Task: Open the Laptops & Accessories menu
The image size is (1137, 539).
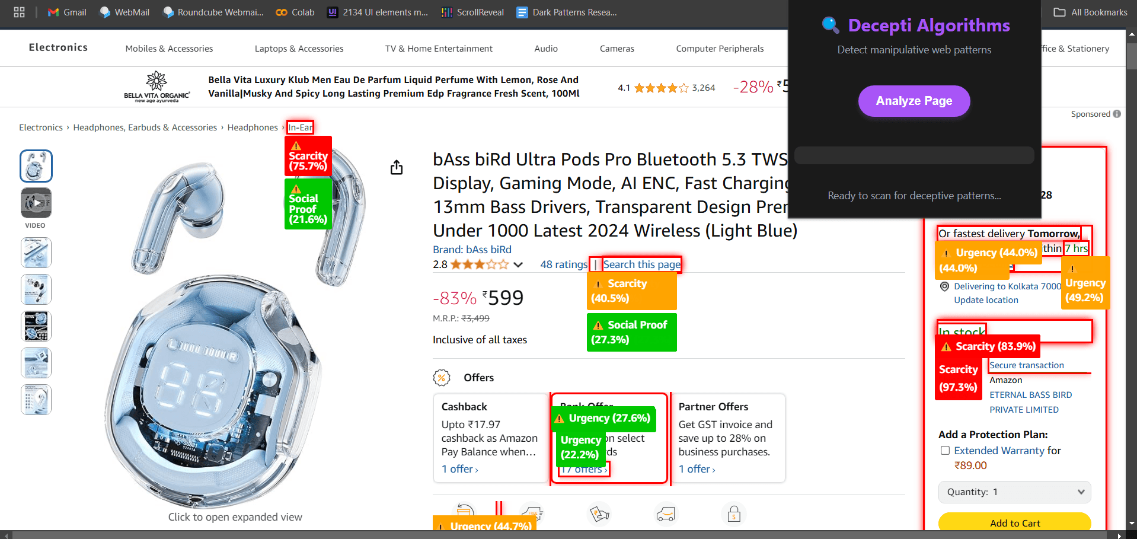Action: [x=299, y=49]
